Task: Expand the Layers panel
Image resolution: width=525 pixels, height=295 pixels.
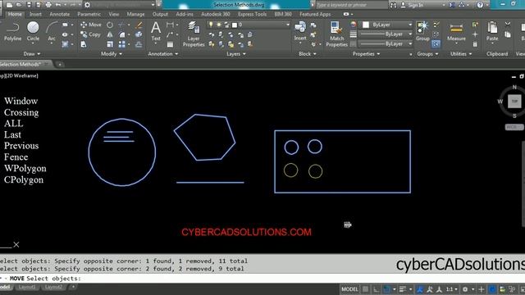Action: 236,54
